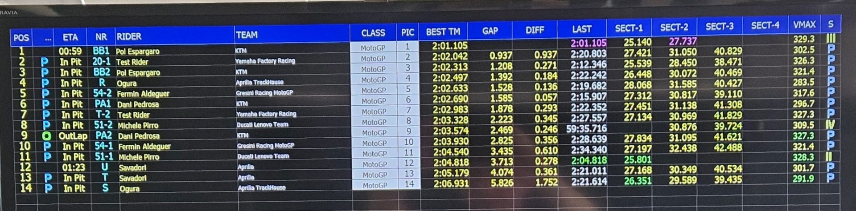The width and height of the screenshot is (856, 211).
Task: Select Pol Espargaro rider name in row 1
Action: (x=137, y=52)
